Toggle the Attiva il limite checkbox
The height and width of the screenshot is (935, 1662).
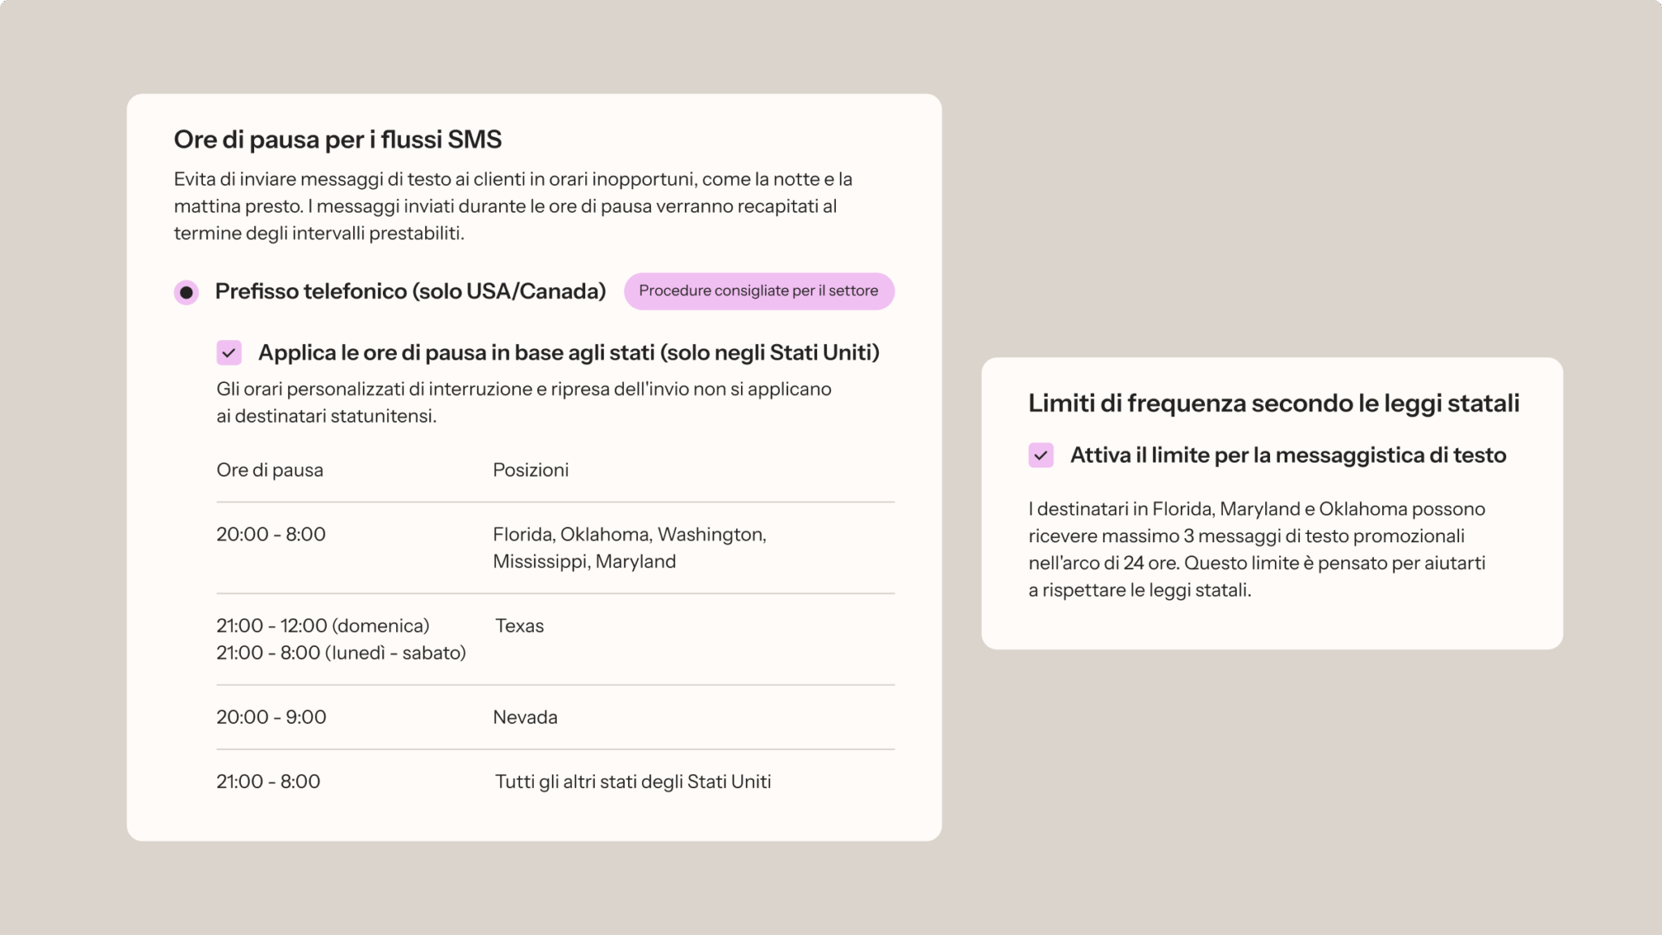click(x=1041, y=455)
